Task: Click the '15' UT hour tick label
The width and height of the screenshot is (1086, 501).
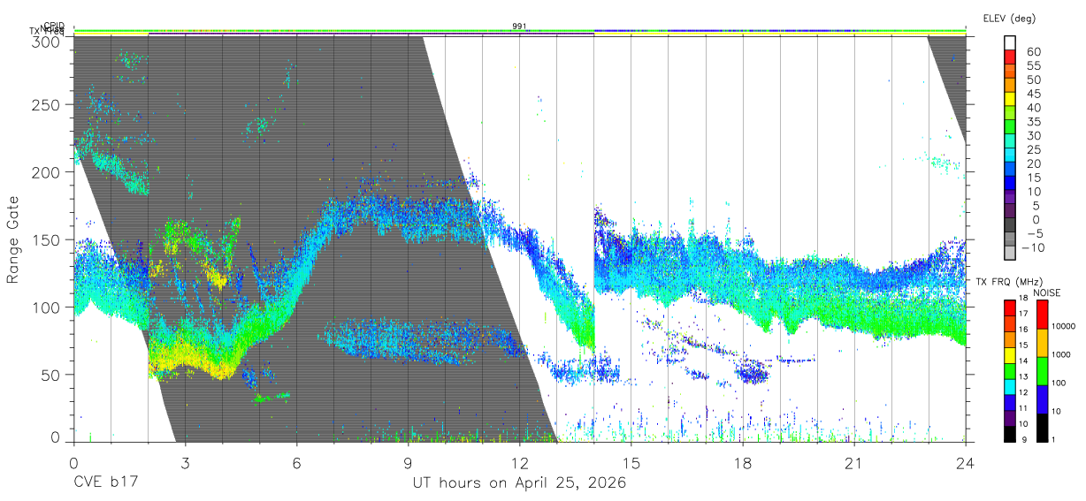Action: point(631,463)
